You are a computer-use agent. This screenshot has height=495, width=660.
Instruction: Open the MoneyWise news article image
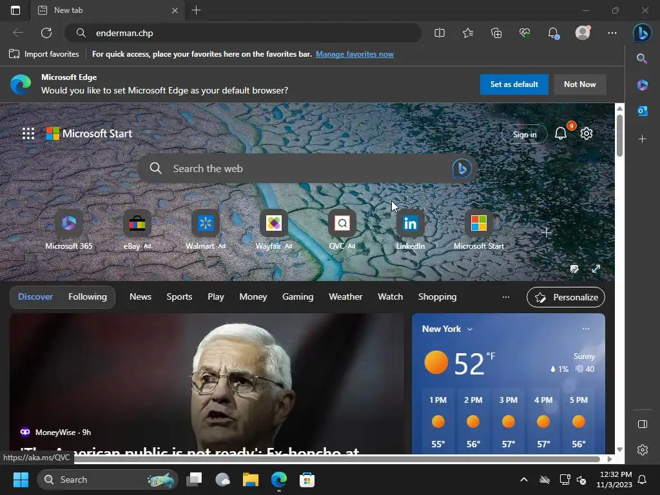207,383
